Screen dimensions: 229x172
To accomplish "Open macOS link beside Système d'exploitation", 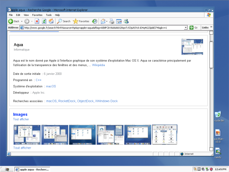I will click(51, 86).
